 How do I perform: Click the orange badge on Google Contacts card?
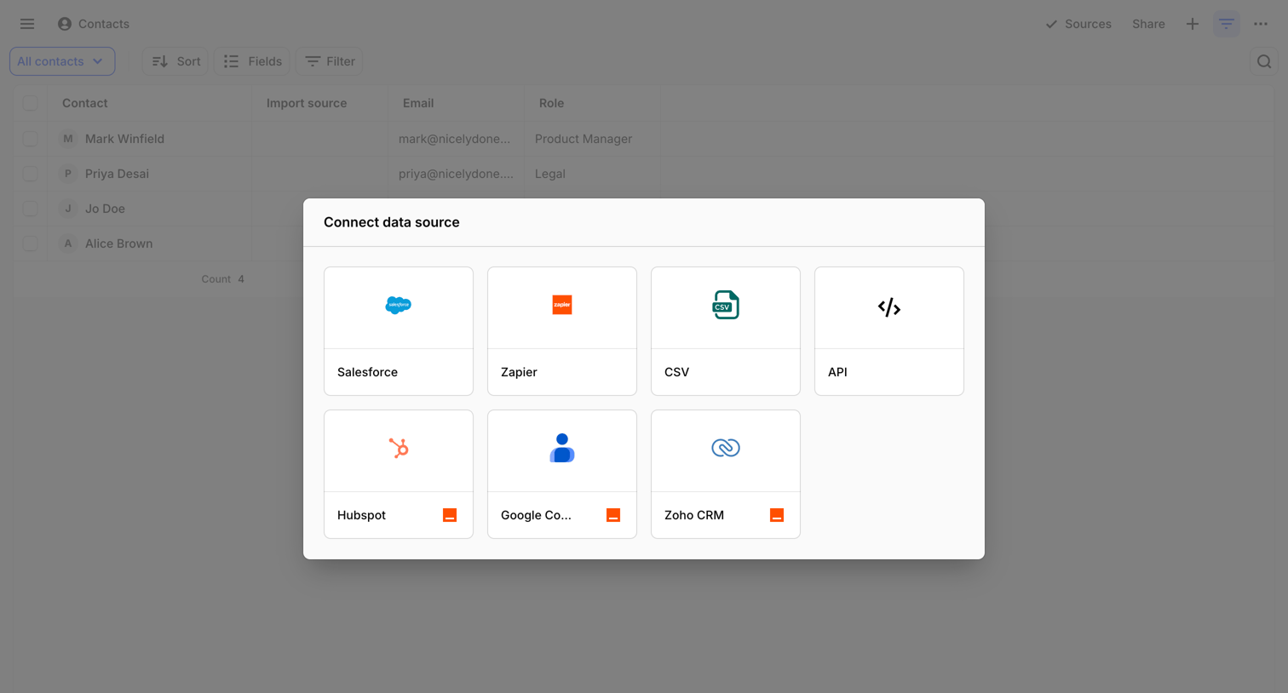coord(613,515)
